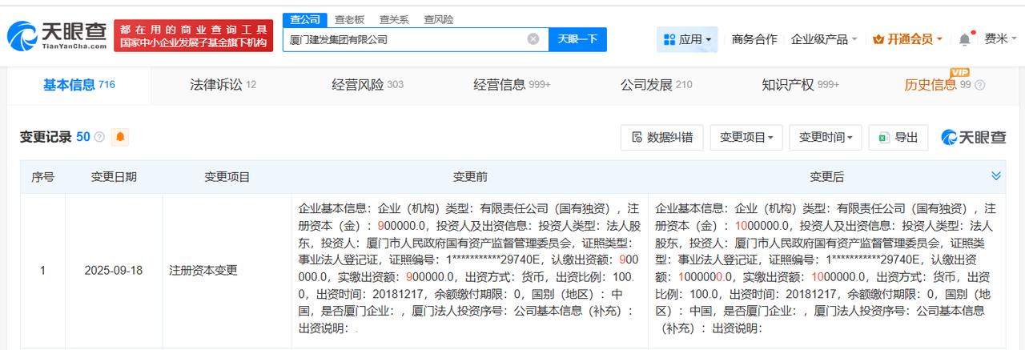This screenshot has height=350, width=1025.
Task: Switch to the 历史信息 VIP tab
Action: [937, 84]
